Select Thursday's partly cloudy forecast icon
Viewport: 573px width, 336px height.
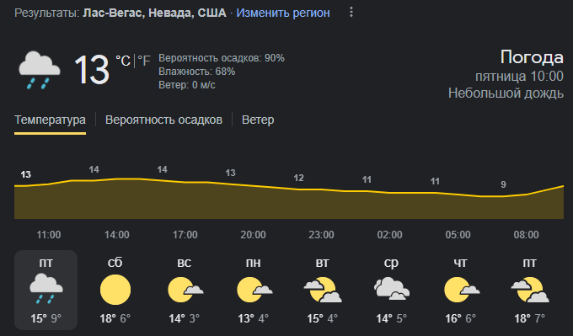[462, 290]
